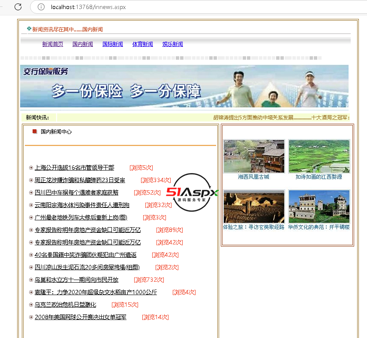Open 专家报告称明年房地产资金缺口 article with 浏览89次
Viewport: 367px width, 338px height.
point(87,230)
